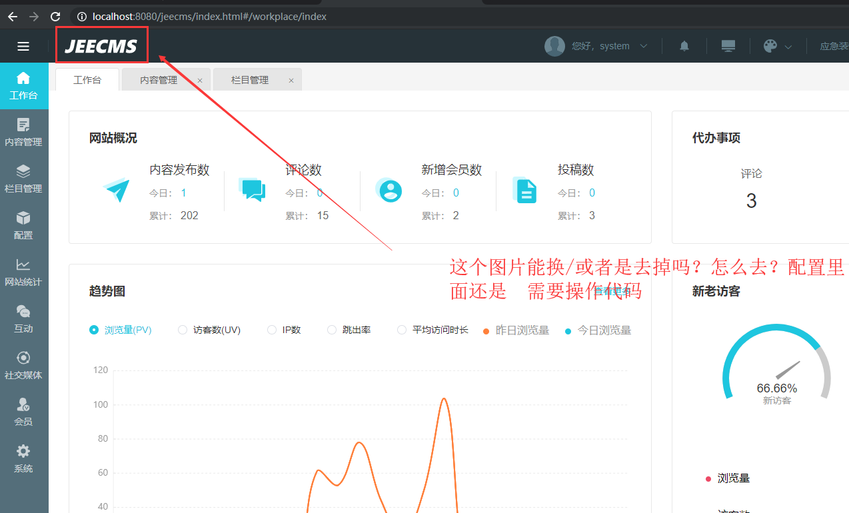Click today's 内容发布数 value 1
The width and height of the screenshot is (849, 513).
[183, 193]
